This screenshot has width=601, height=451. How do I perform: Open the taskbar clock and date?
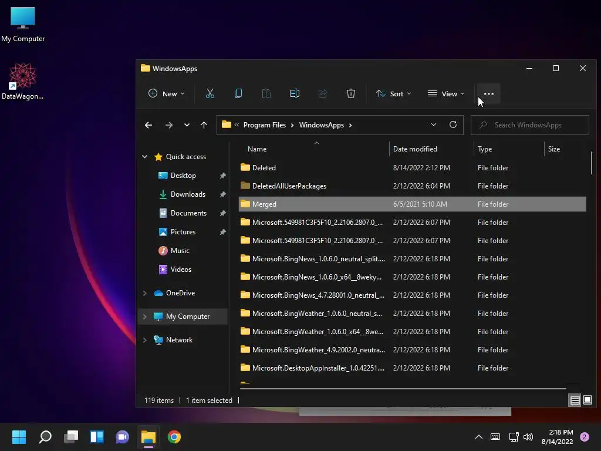(557, 437)
